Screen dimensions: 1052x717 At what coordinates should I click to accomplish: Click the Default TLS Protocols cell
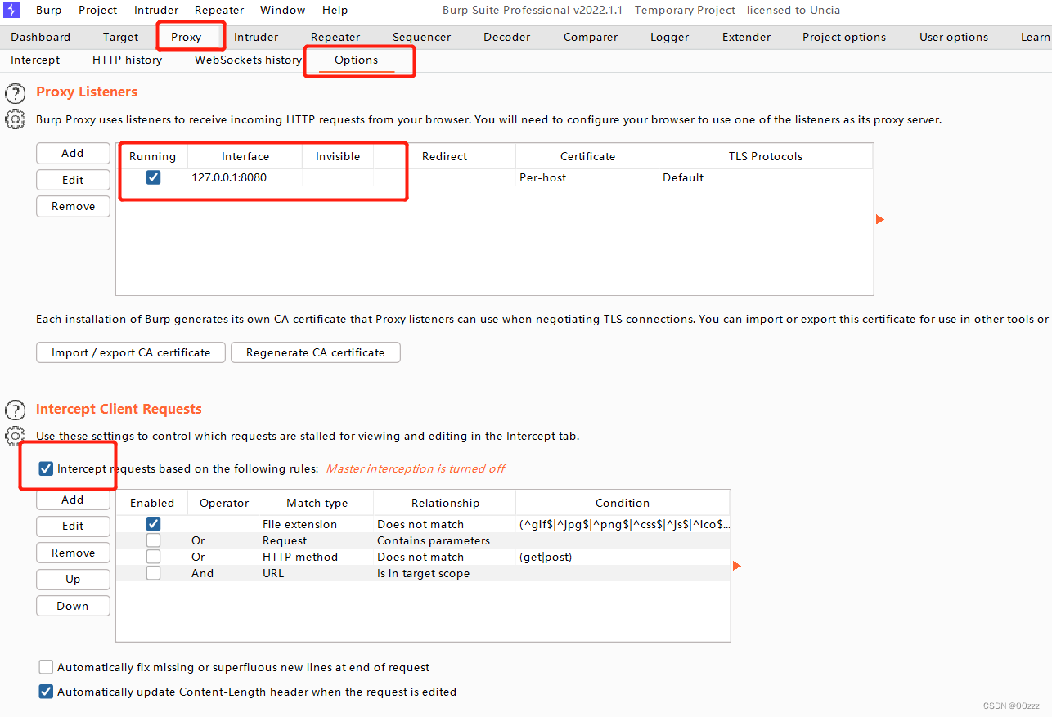[x=765, y=177]
